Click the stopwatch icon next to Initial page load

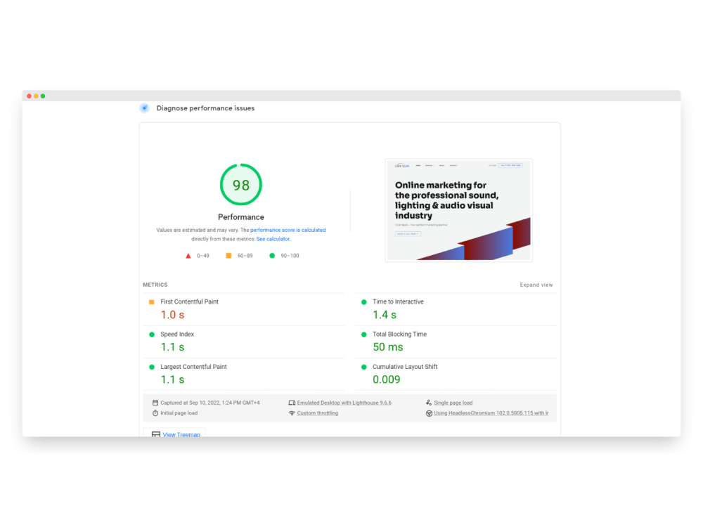[155, 412]
